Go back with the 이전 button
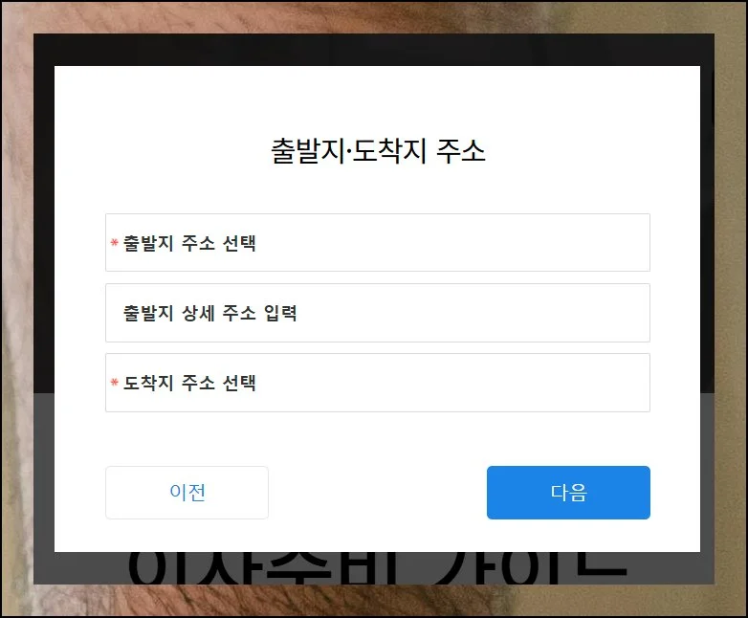 tap(187, 493)
